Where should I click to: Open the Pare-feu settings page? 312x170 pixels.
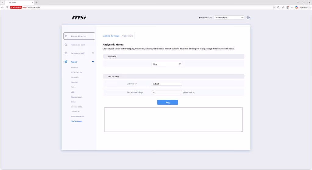click(74, 82)
